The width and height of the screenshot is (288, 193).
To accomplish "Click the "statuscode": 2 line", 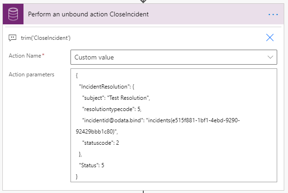I will pos(100,143).
